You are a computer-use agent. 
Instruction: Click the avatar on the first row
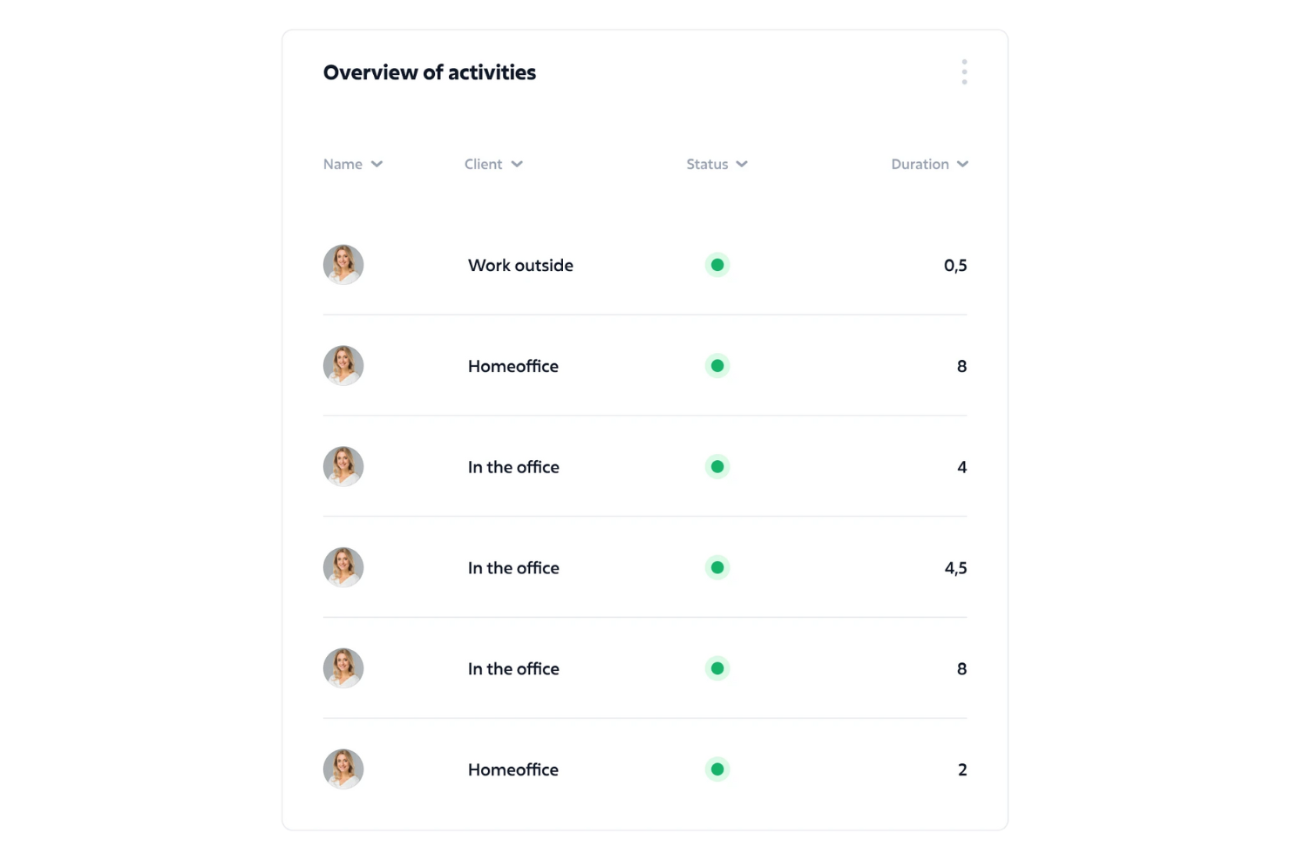[343, 265]
